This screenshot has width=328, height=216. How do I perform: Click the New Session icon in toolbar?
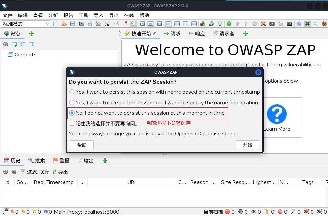coord(56,24)
